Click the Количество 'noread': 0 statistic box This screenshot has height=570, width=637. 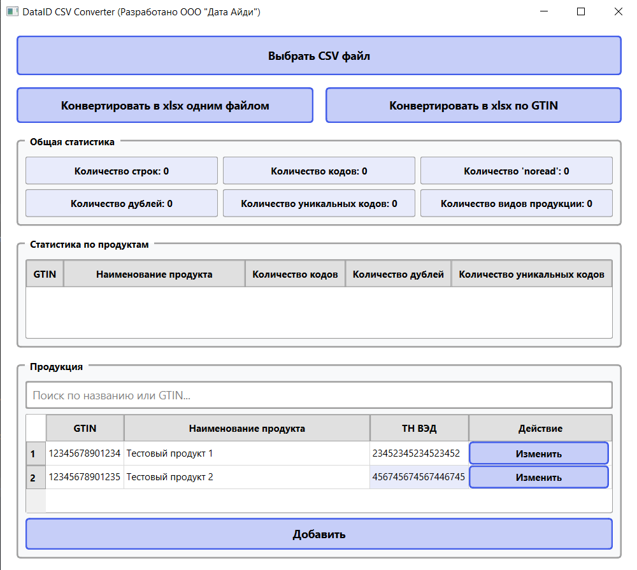516,170
